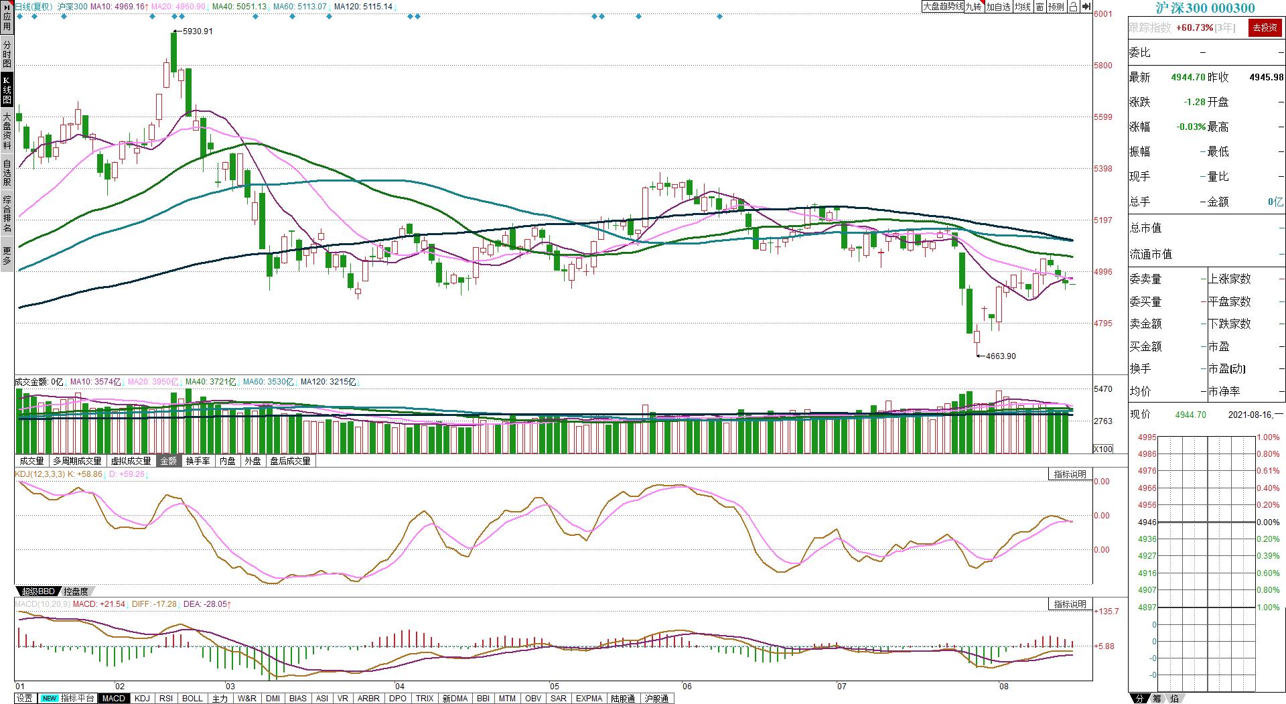The image size is (1286, 704).
Task: Select 陆股通 indicator tab
Action: pos(623,698)
